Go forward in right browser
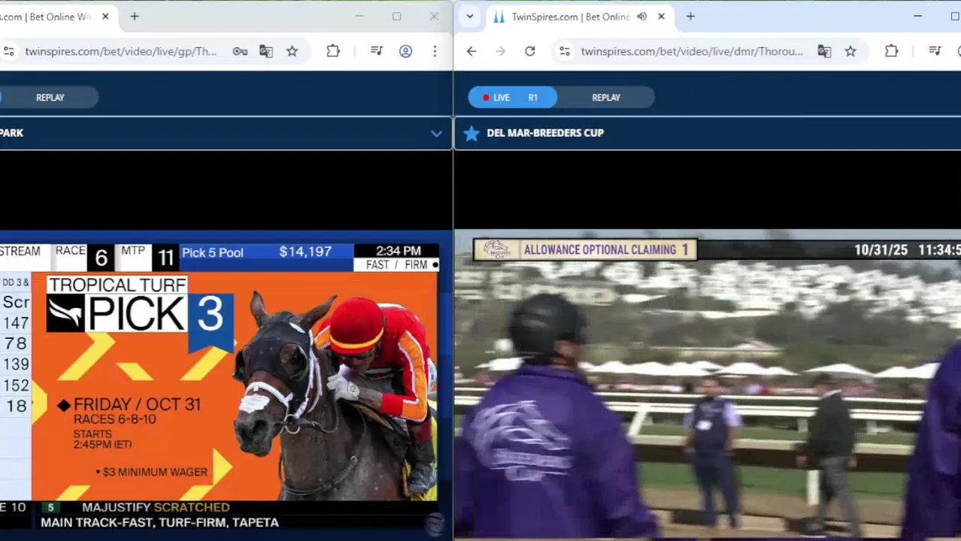Image resolution: width=961 pixels, height=541 pixels. 501,51
